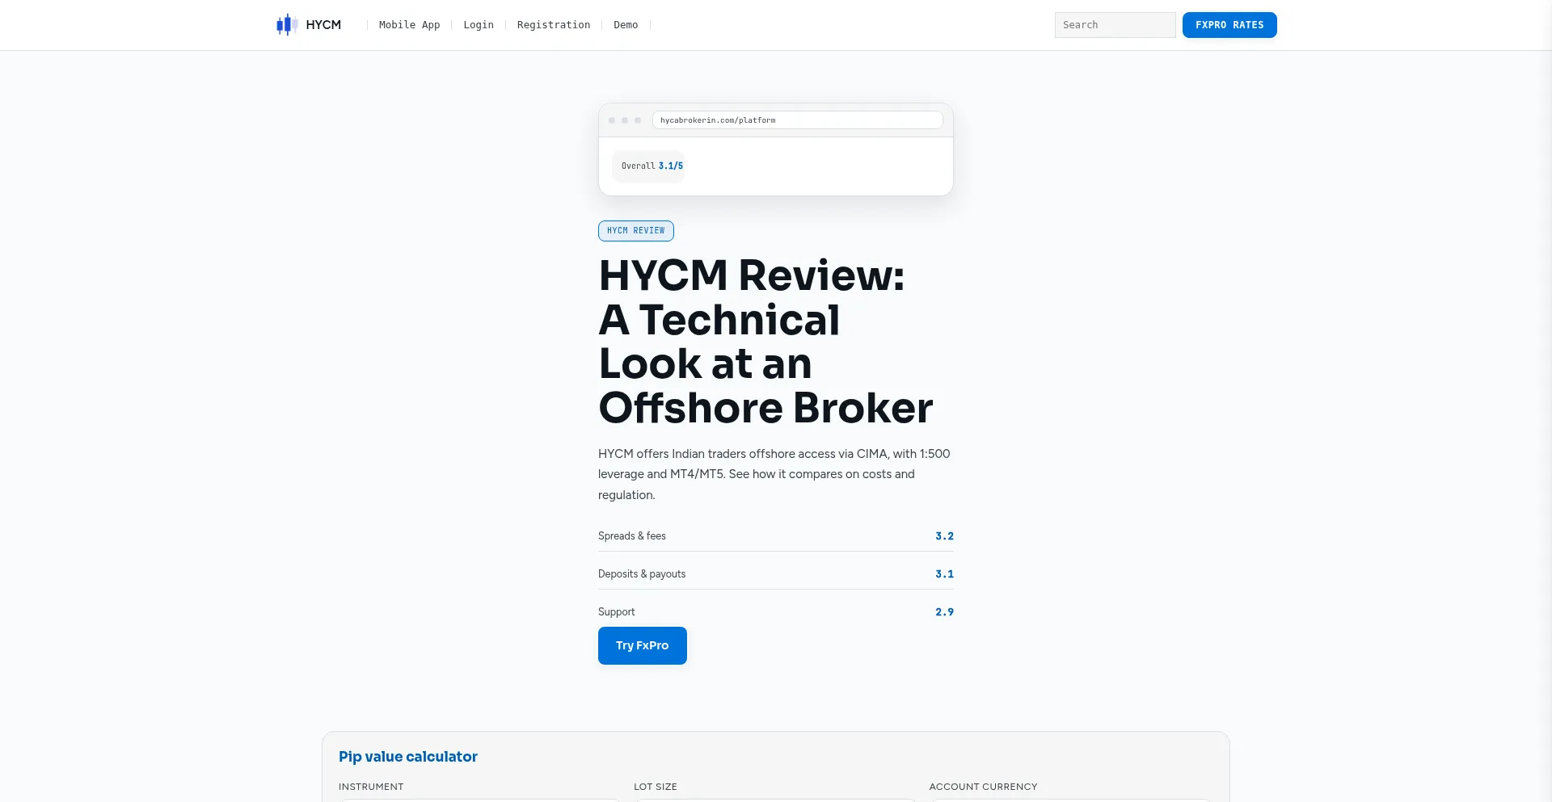Click the Try FxPro button
Screen dimensions: 1552x802
pyautogui.click(x=643, y=646)
